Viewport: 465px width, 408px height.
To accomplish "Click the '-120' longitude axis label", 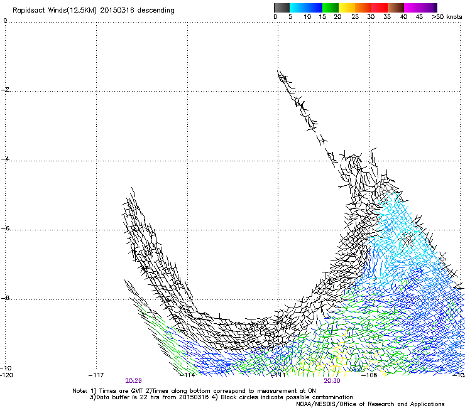I will (x=6, y=375).
